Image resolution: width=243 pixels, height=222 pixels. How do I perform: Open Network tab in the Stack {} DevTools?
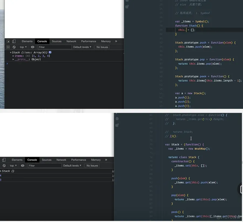[61, 160]
